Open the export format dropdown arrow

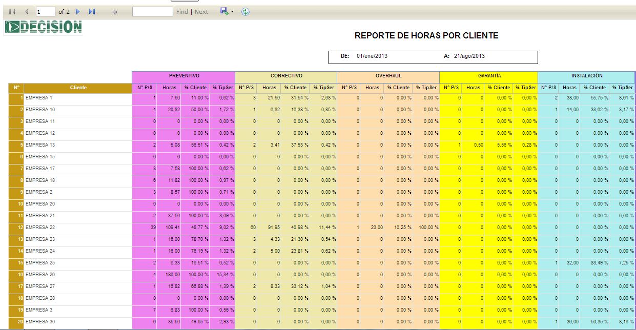coord(232,11)
